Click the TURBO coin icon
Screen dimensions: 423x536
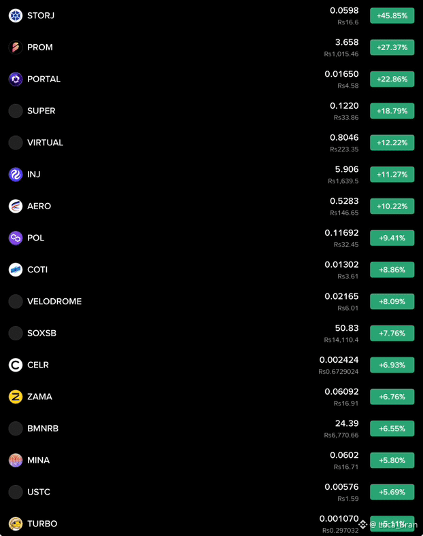coord(16,524)
